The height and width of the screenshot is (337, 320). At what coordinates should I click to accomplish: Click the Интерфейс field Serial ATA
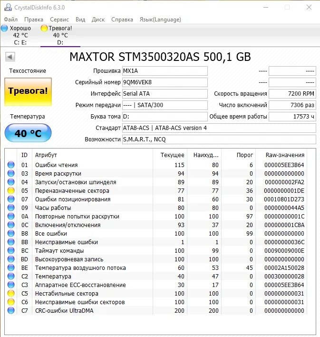coord(165,94)
